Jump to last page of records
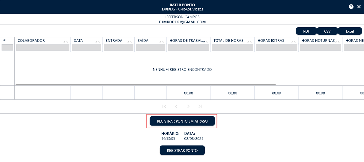Viewport: 364px width, 162px height. click(200, 106)
